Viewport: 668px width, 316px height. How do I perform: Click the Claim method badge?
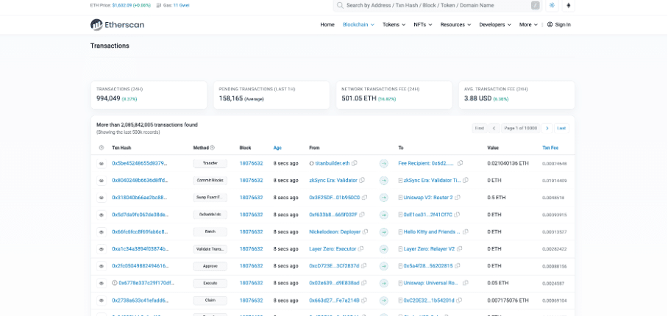(210, 301)
